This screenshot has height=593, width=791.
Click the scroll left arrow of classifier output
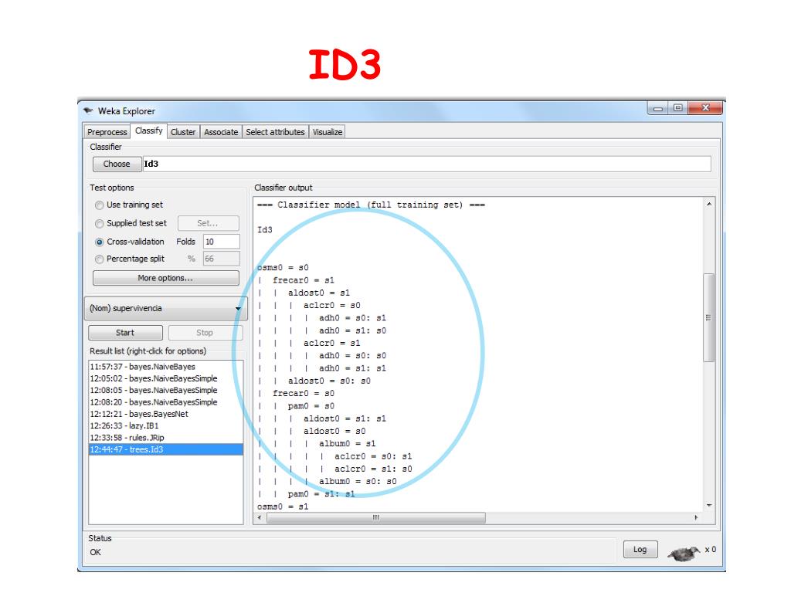click(260, 518)
